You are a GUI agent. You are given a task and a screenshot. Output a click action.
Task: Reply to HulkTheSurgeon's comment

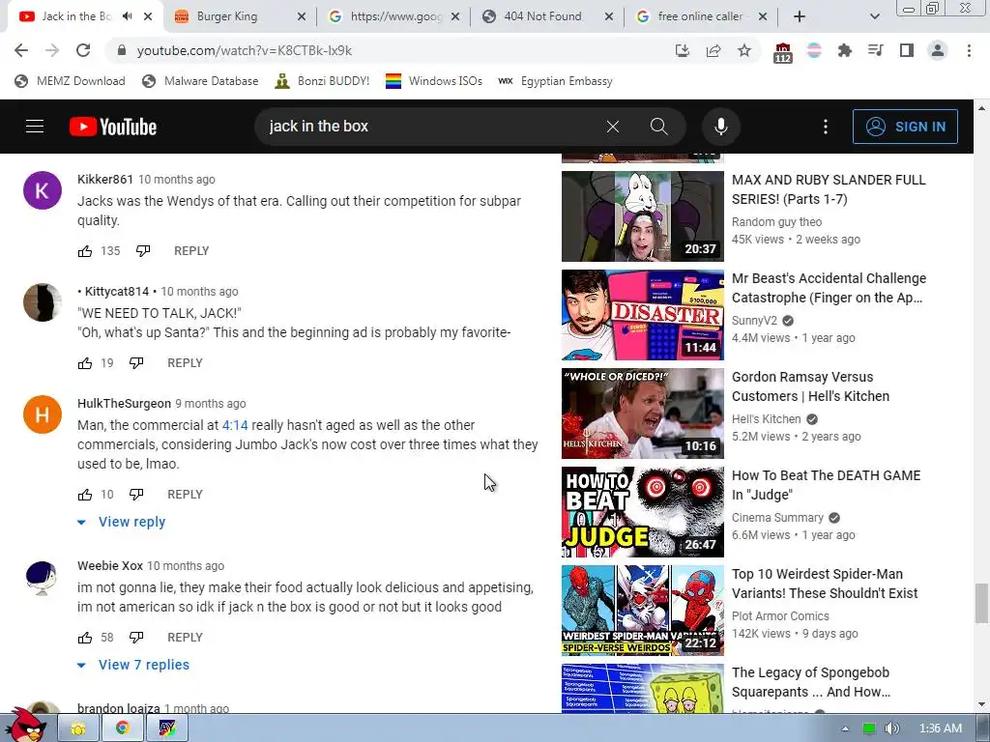click(x=185, y=495)
